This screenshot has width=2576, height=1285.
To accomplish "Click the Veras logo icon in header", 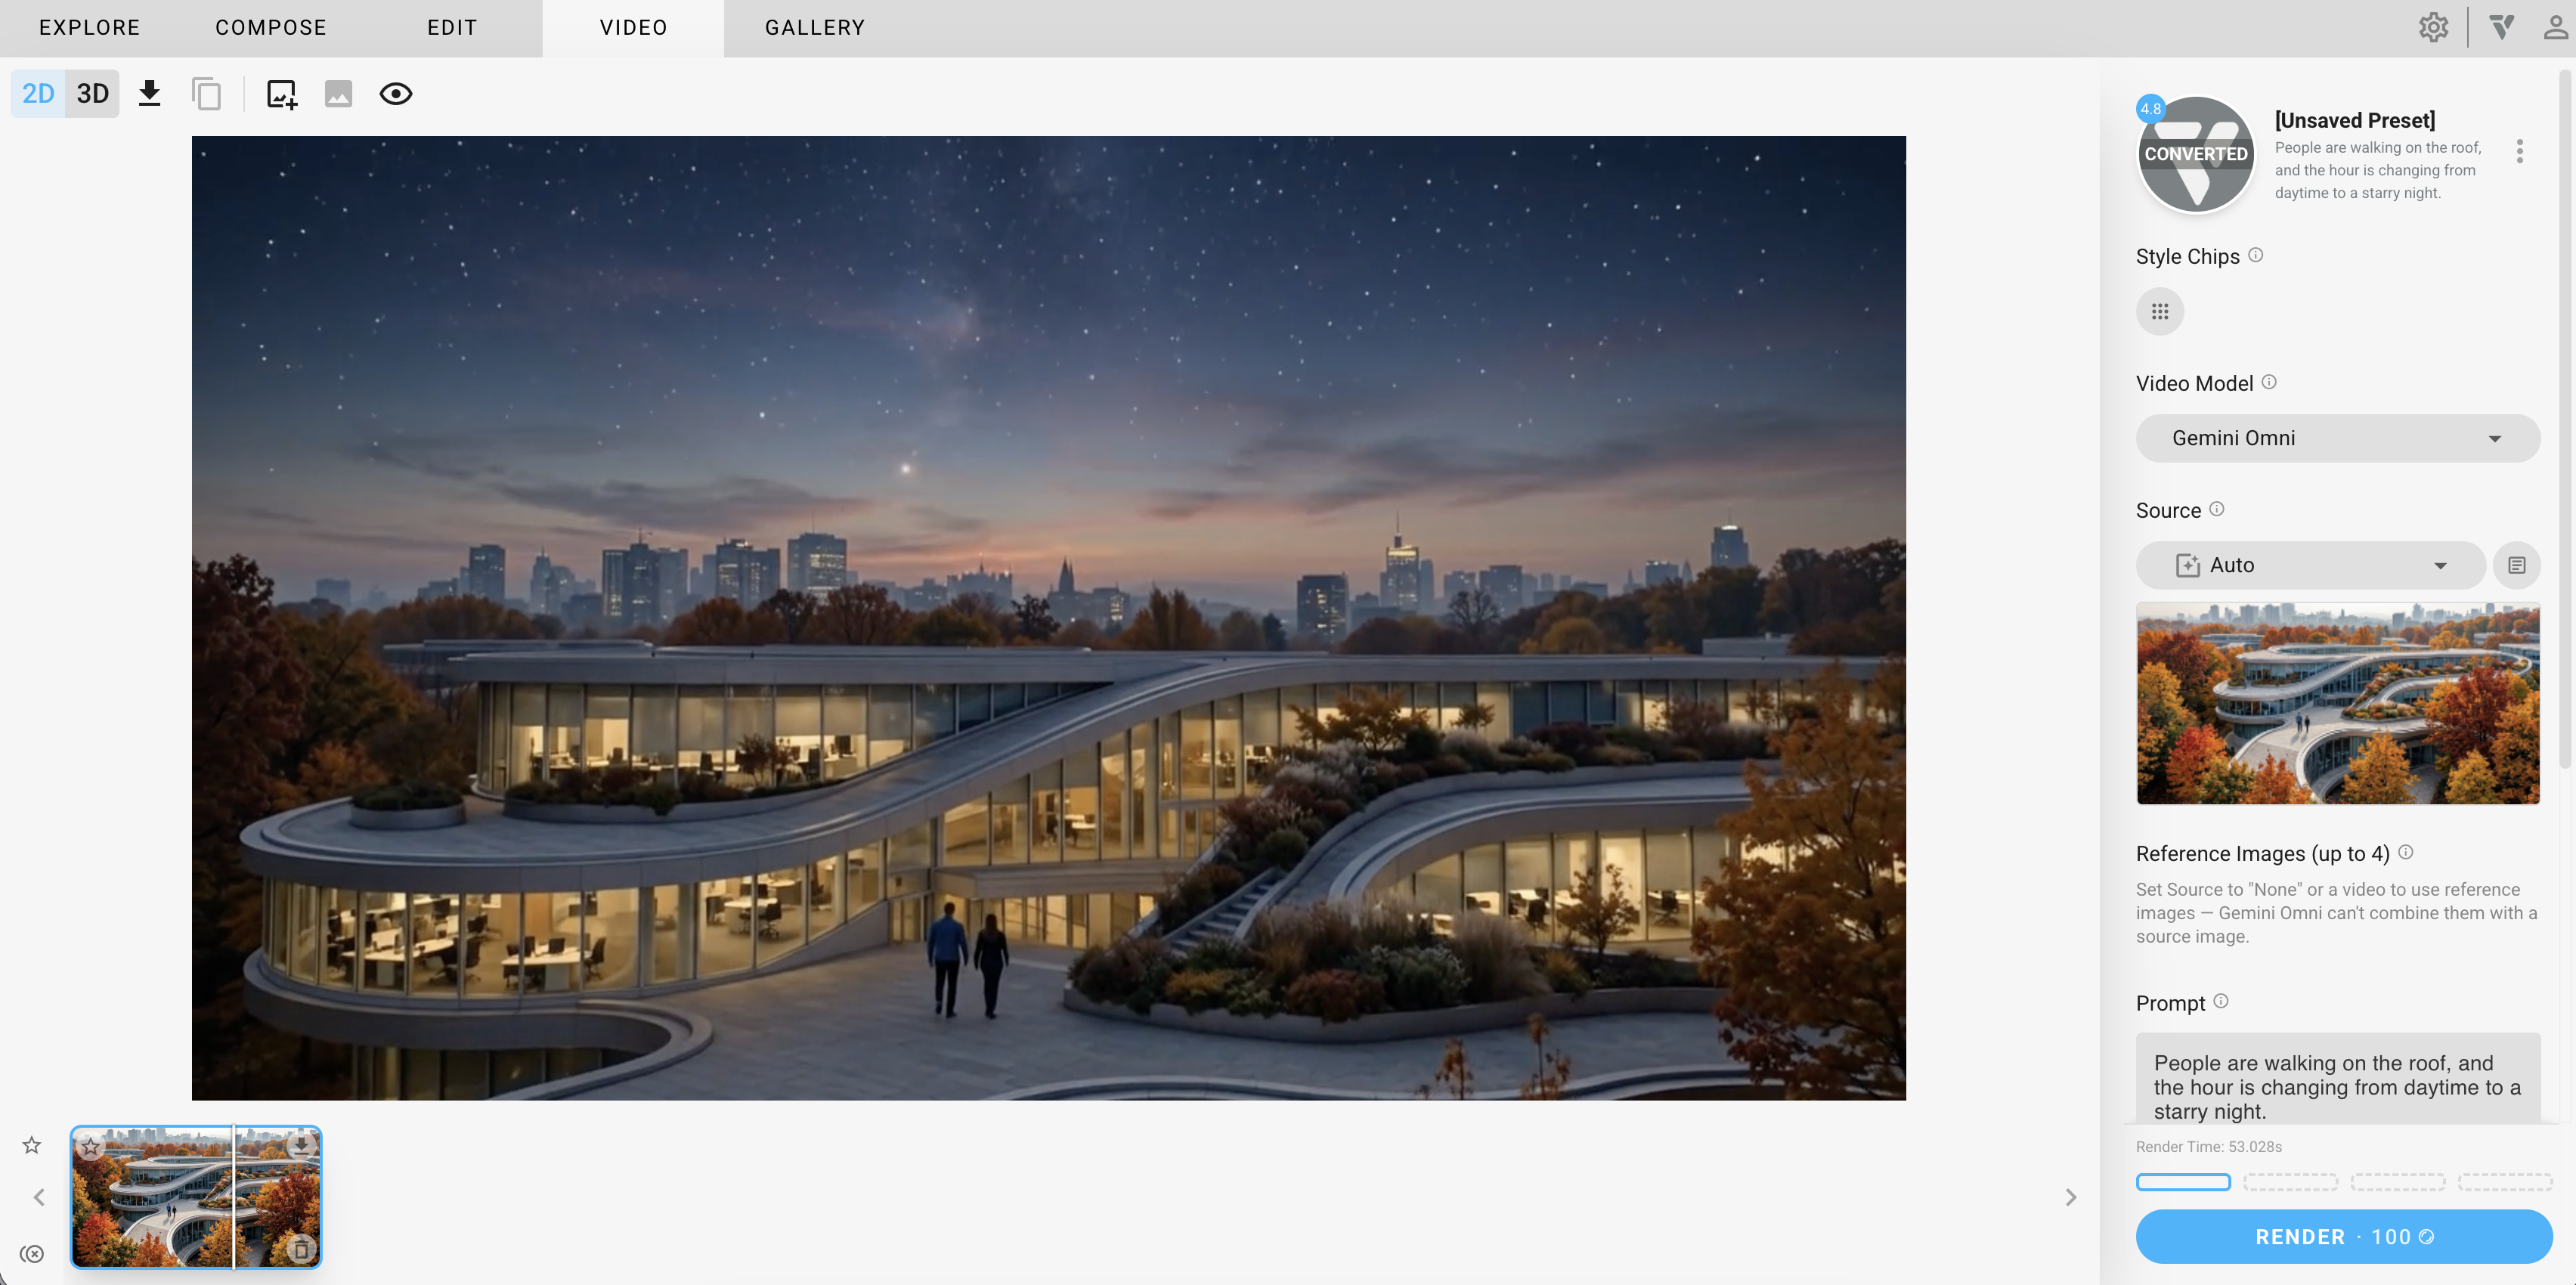I will (2502, 27).
